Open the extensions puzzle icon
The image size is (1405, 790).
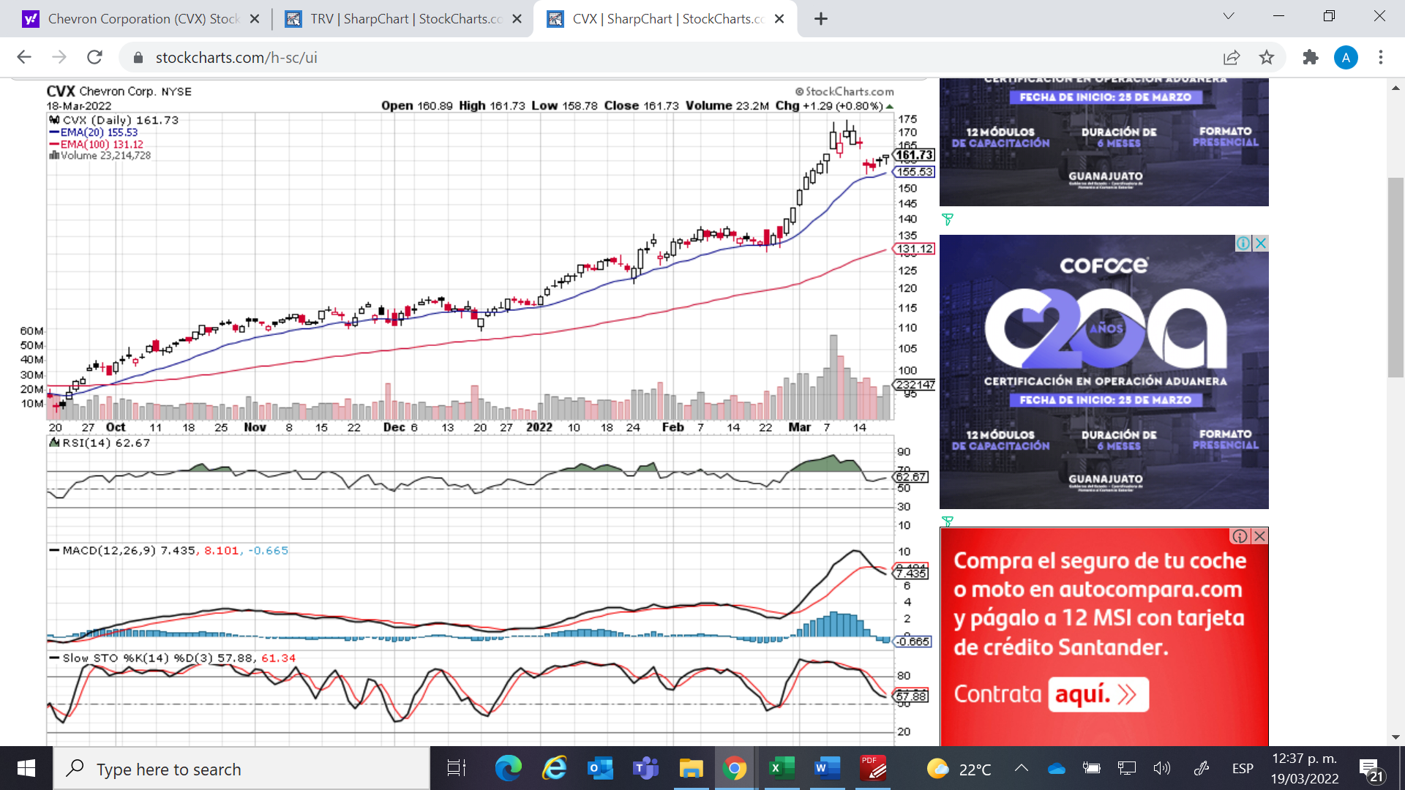[x=1311, y=57]
